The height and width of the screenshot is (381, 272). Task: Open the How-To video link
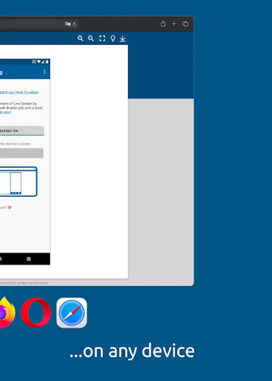[x=19, y=92]
